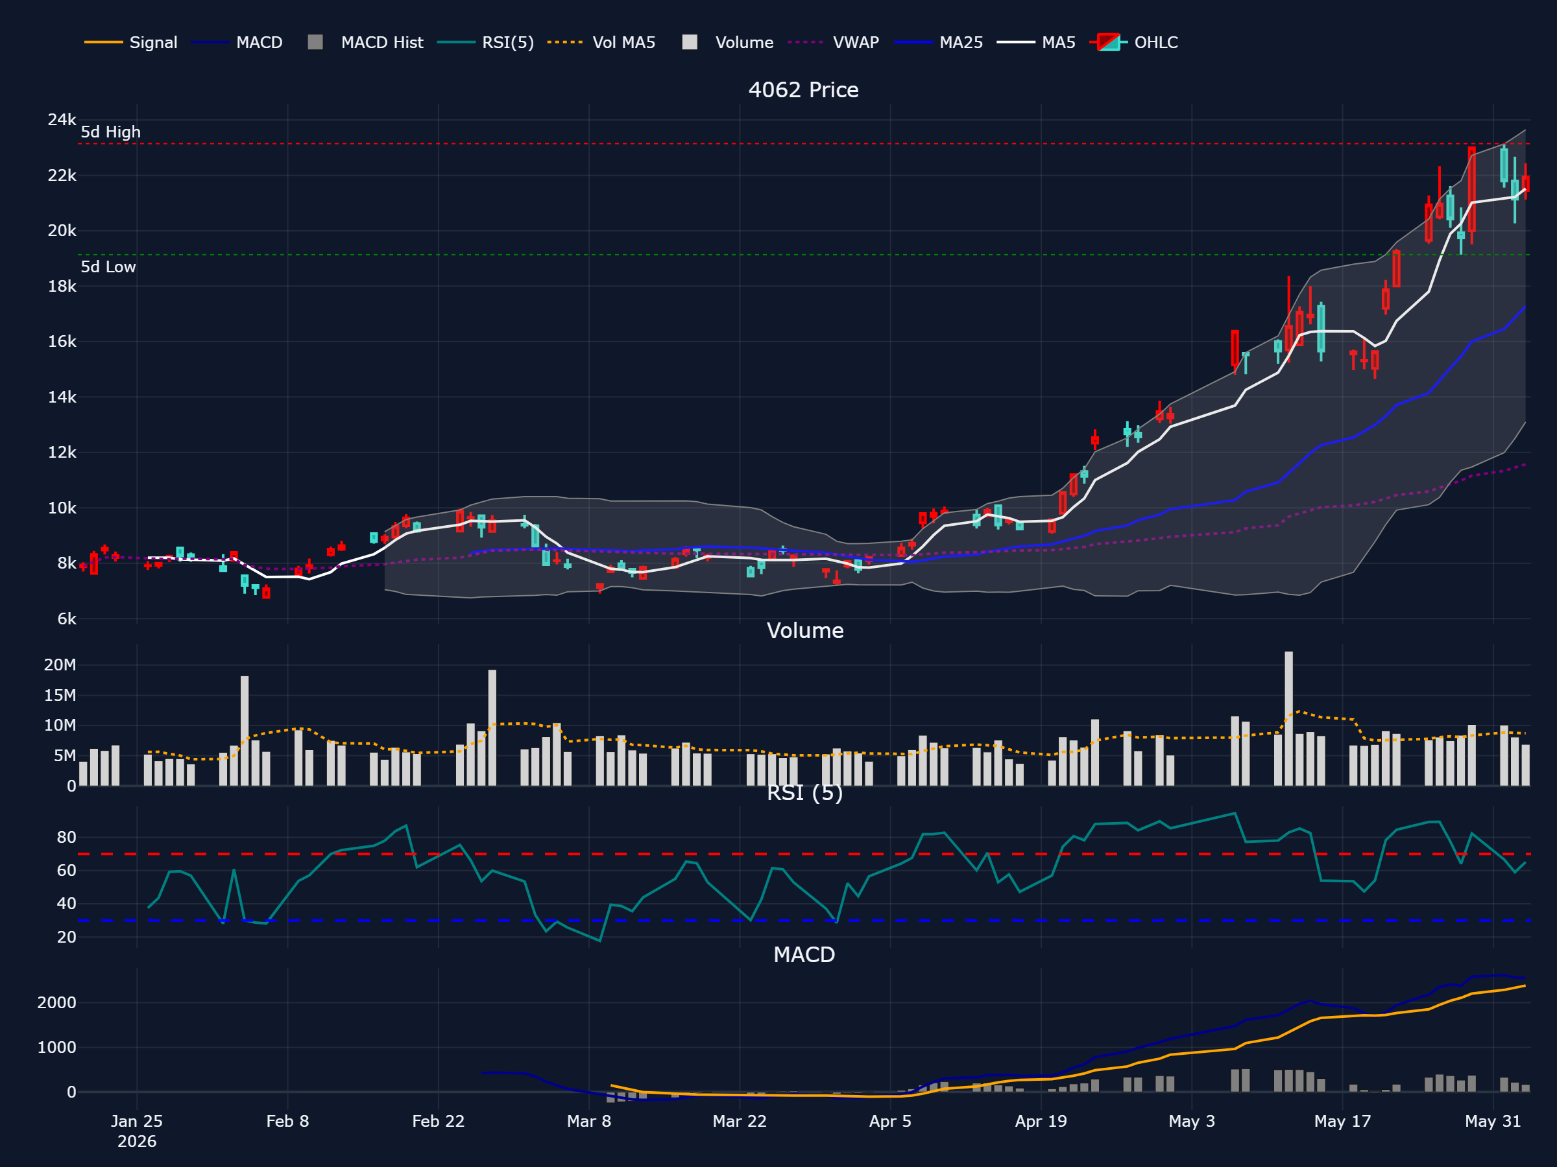Click the MACD axis label '2000'
This screenshot has height=1167, width=1557.
(x=57, y=1002)
